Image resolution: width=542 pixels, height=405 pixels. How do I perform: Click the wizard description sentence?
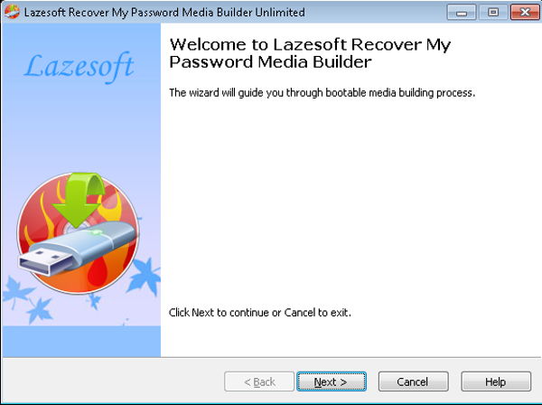322,93
